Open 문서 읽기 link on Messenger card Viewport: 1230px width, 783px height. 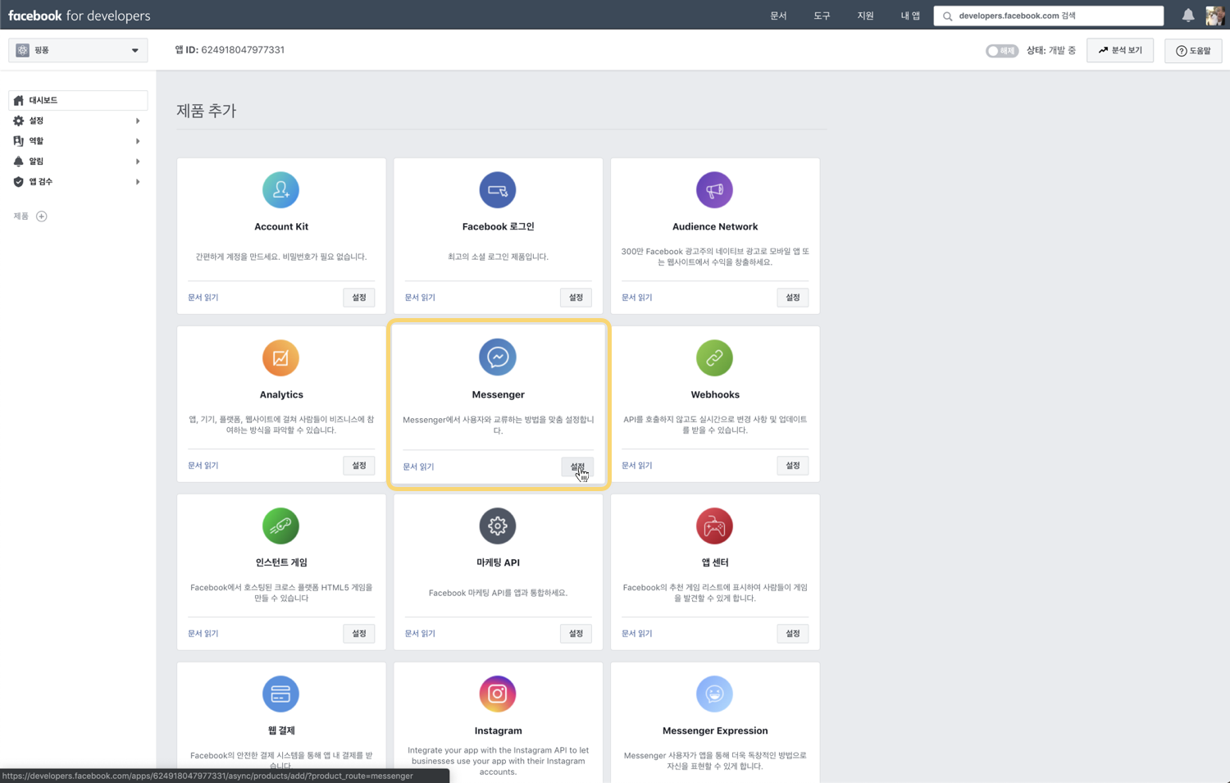[418, 467]
